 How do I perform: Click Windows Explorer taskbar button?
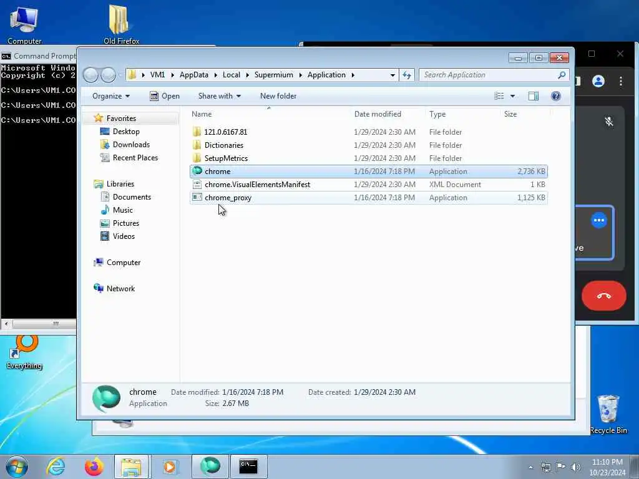point(131,467)
